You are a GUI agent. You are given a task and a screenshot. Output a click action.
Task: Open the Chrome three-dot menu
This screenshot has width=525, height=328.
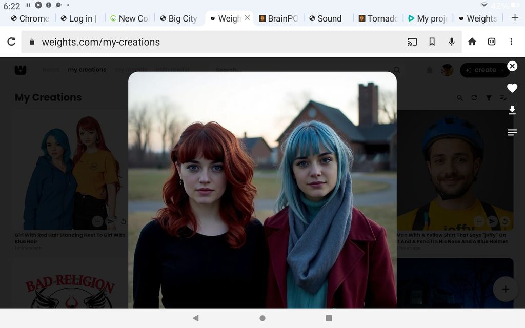pyautogui.click(x=511, y=42)
